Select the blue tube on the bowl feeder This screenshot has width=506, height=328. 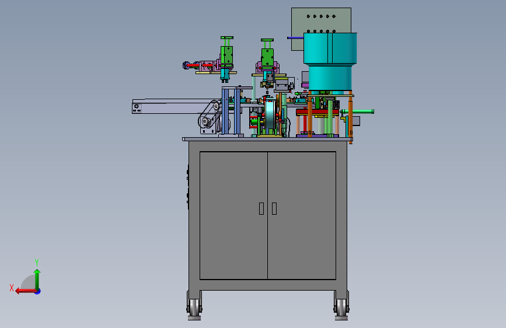point(295,38)
